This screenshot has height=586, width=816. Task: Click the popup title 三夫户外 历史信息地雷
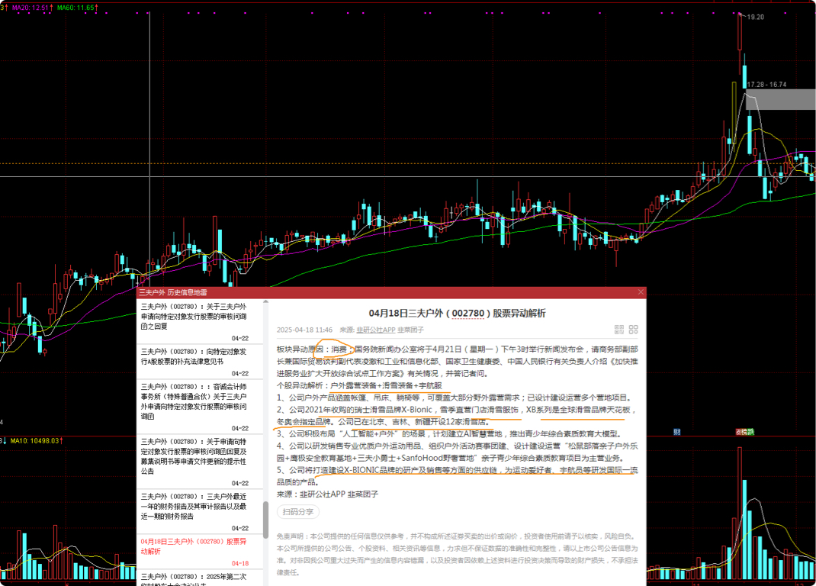tap(173, 292)
